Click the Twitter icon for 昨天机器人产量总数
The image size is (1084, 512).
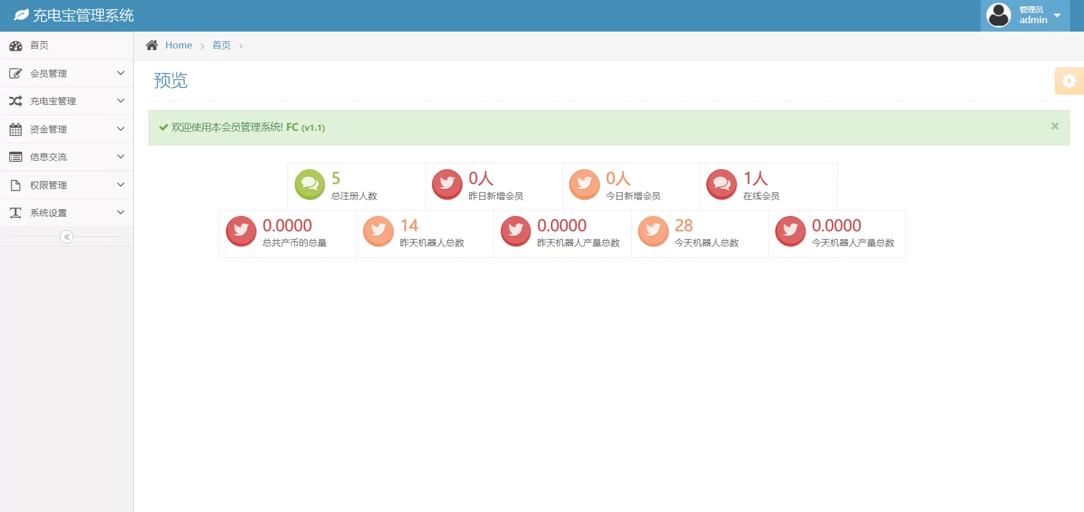point(515,231)
